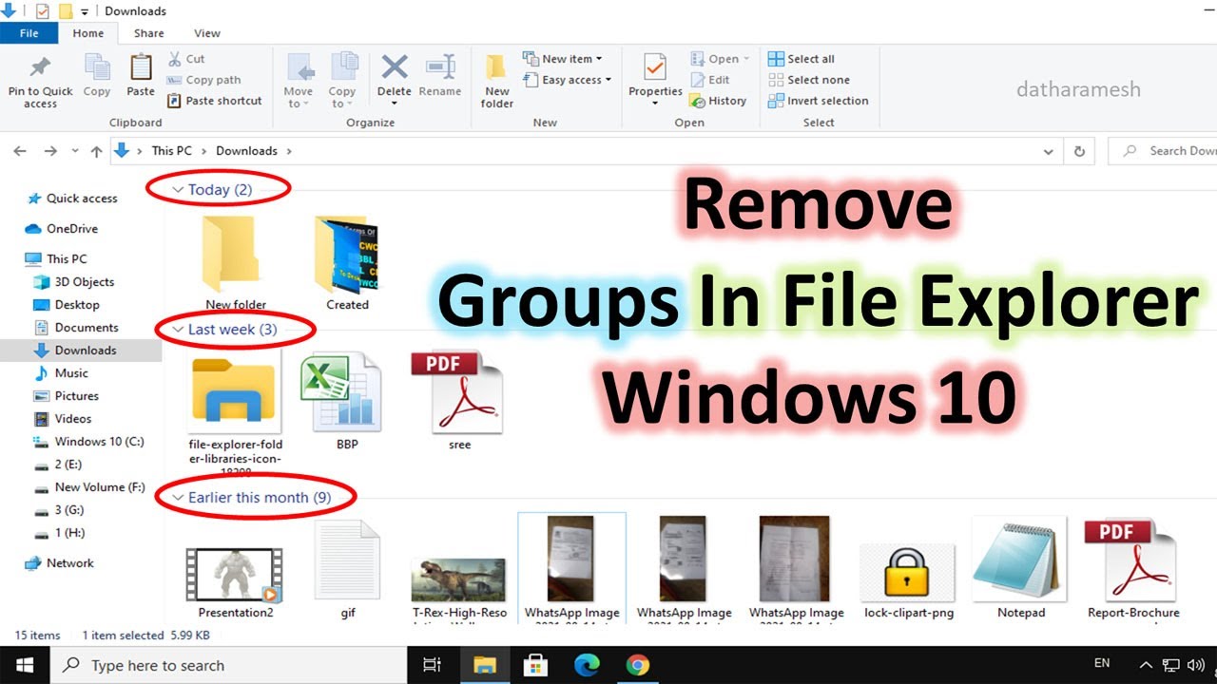
Task: Open the Move to dropdown
Action: 299,81
